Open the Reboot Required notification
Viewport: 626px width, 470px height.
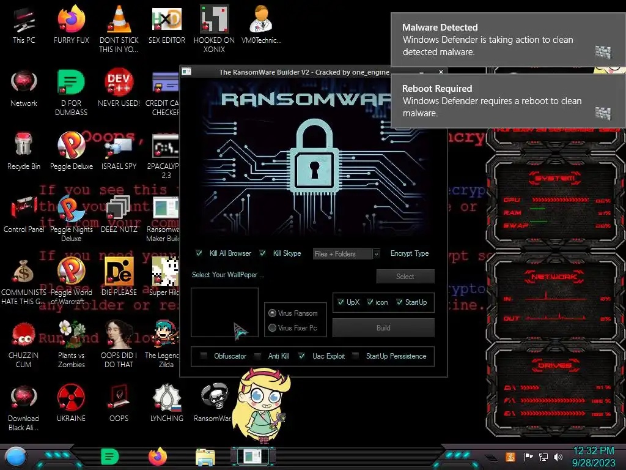[508, 101]
